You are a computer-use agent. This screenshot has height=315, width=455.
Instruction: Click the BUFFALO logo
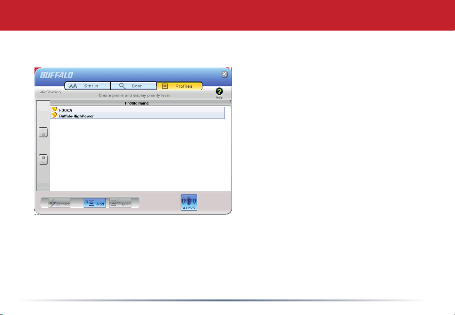click(x=56, y=75)
